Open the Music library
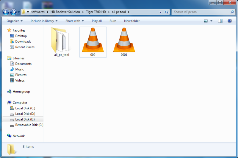Image resolution: width=238 pixels, height=158 pixels. click(x=19, y=69)
